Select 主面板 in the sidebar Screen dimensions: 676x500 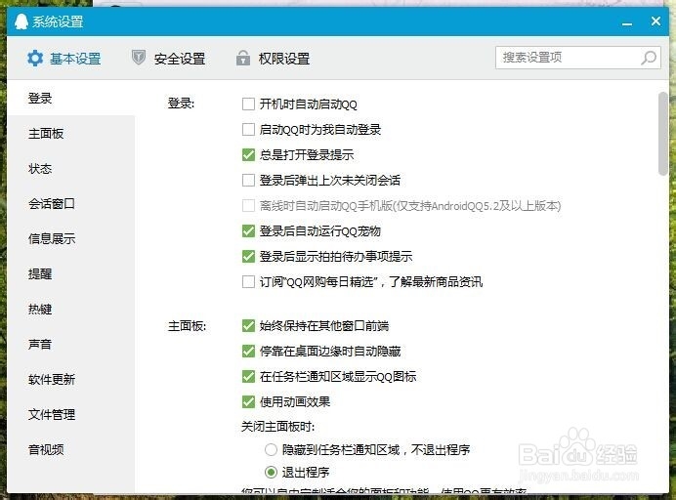pyautogui.click(x=71, y=134)
